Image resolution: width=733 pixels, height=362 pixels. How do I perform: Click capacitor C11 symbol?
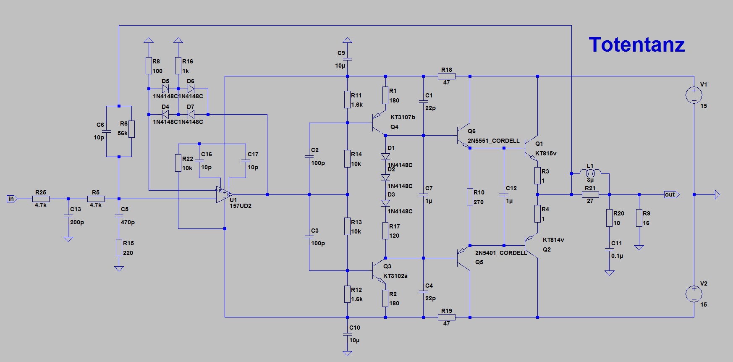pyautogui.click(x=609, y=249)
